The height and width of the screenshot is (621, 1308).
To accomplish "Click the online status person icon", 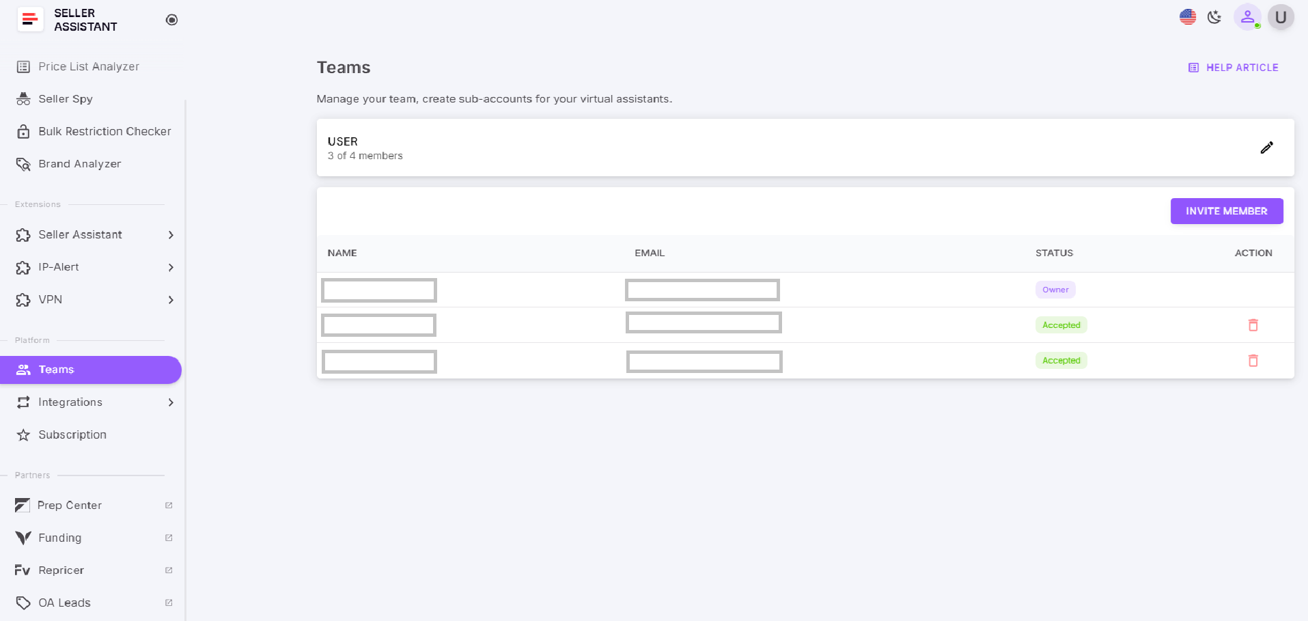I will pyautogui.click(x=1248, y=17).
